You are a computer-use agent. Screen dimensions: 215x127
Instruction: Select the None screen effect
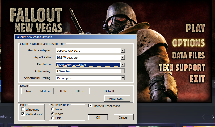point(53,109)
